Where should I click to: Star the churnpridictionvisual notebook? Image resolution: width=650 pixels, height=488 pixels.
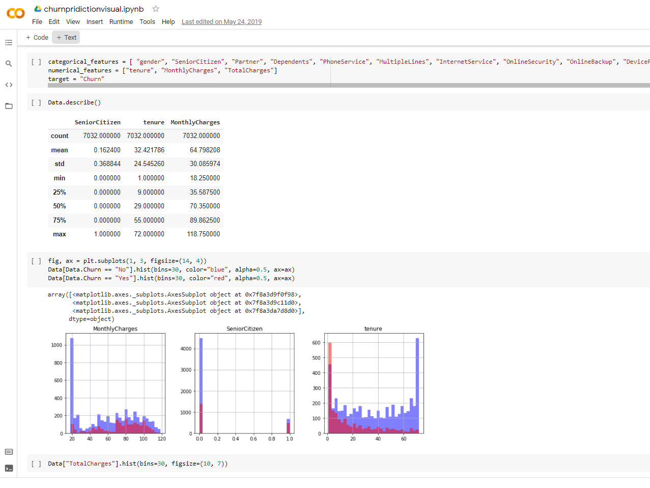pyautogui.click(x=156, y=9)
